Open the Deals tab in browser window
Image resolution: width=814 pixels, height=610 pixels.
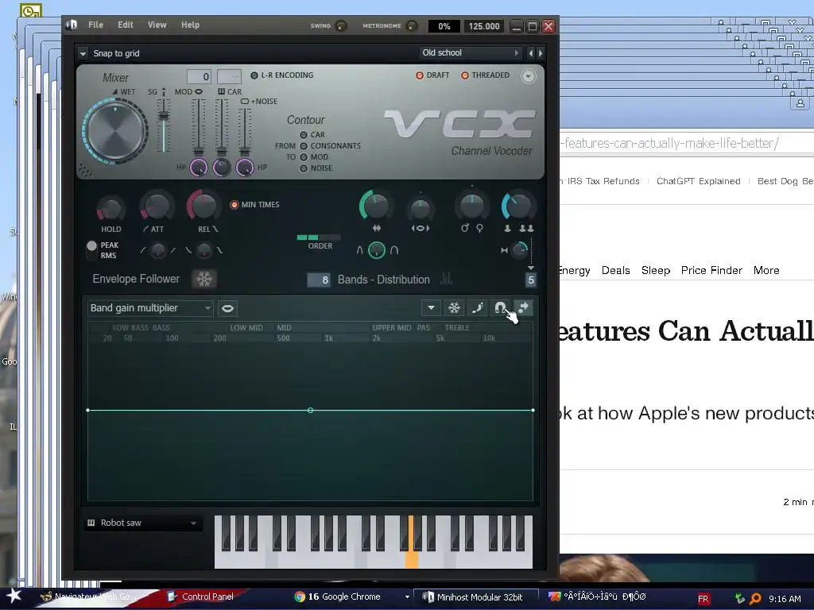coord(616,270)
